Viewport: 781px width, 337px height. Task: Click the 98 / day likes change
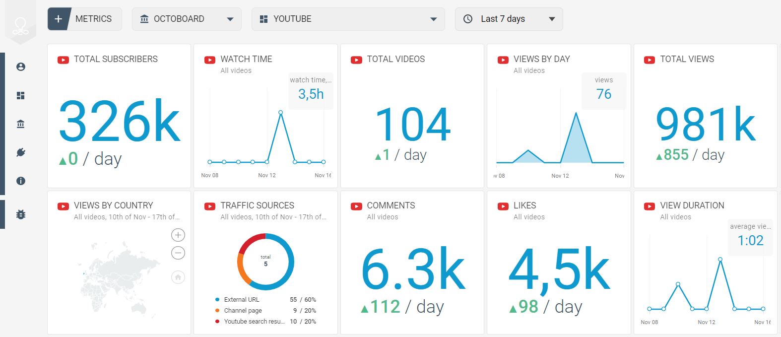point(545,307)
